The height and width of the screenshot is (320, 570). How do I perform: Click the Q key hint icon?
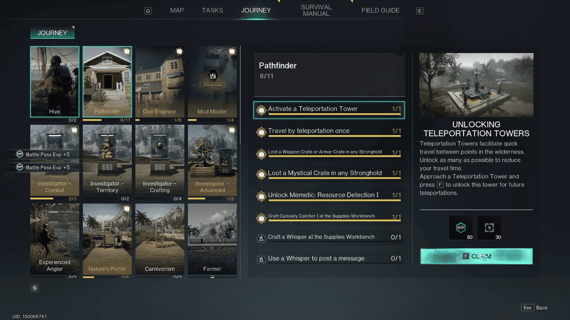point(148,11)
